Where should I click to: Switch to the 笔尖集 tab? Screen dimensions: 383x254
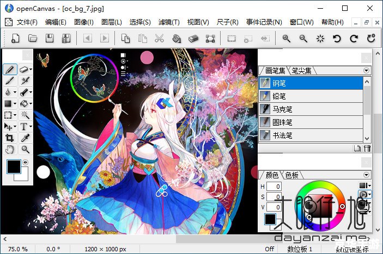point(301,70)
